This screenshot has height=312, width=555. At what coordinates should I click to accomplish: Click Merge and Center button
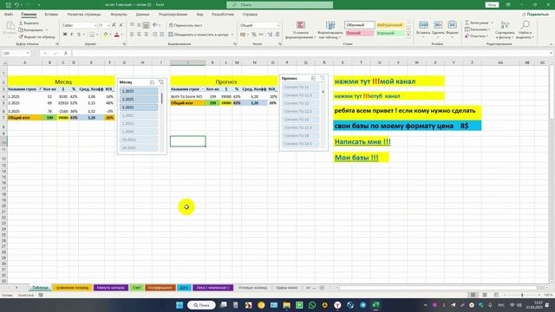[x=199, y=35]
